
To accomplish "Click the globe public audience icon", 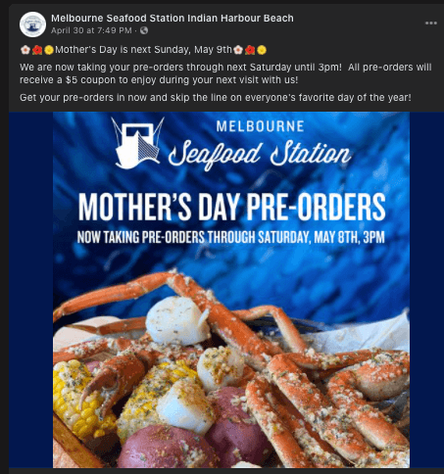I will click(144, 30).
